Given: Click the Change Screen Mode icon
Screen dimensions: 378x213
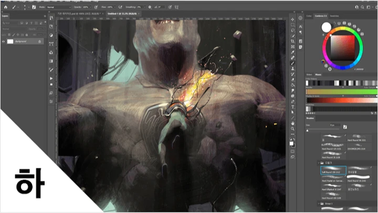Looking at the screenshot, I should (292, 157).
